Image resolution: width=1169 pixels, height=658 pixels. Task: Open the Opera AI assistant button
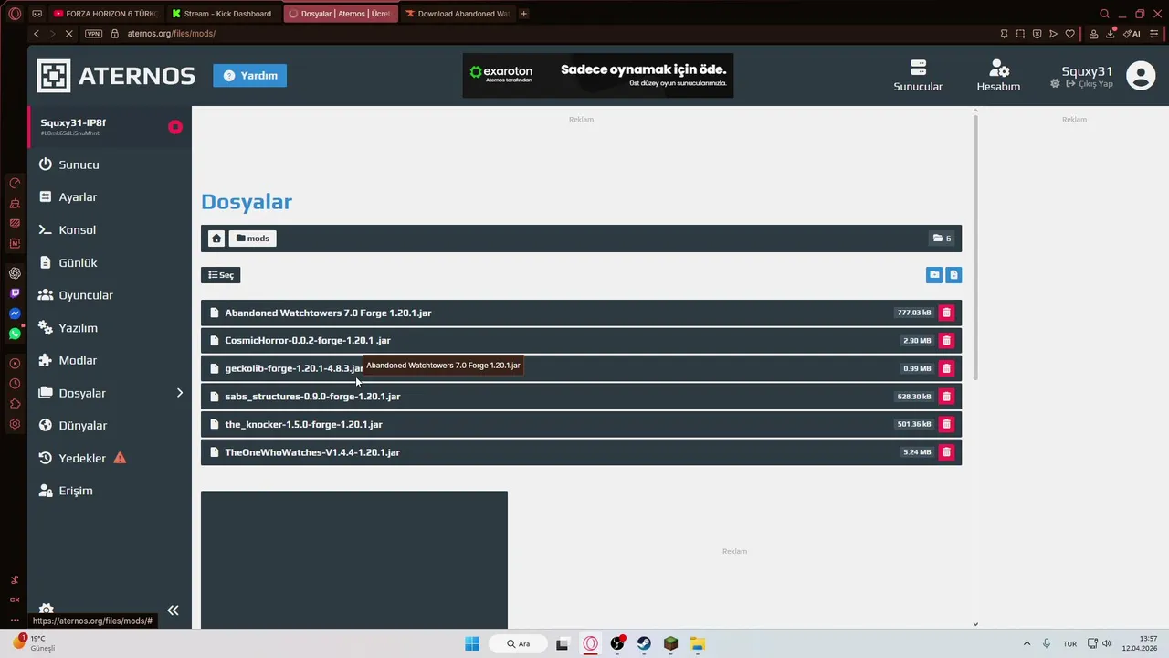[1132, 34]
